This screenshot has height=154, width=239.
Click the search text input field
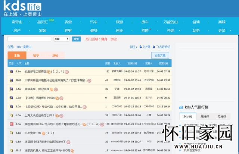coord(29,39)
